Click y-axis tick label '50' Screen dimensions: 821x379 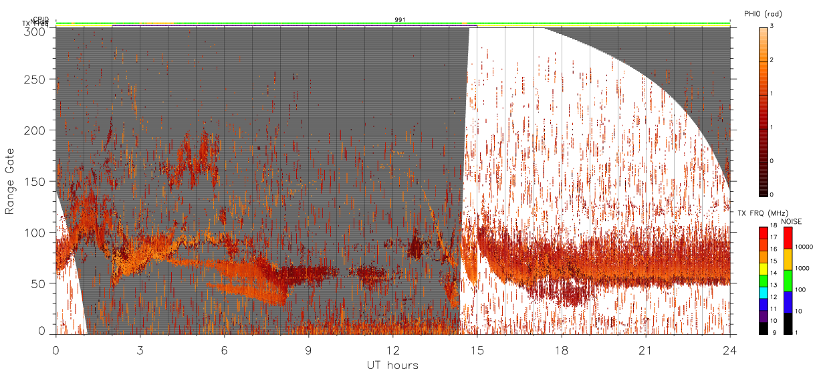(x=38, y=283)
